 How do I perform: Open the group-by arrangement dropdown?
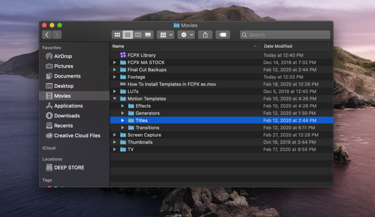coord(165,35)
